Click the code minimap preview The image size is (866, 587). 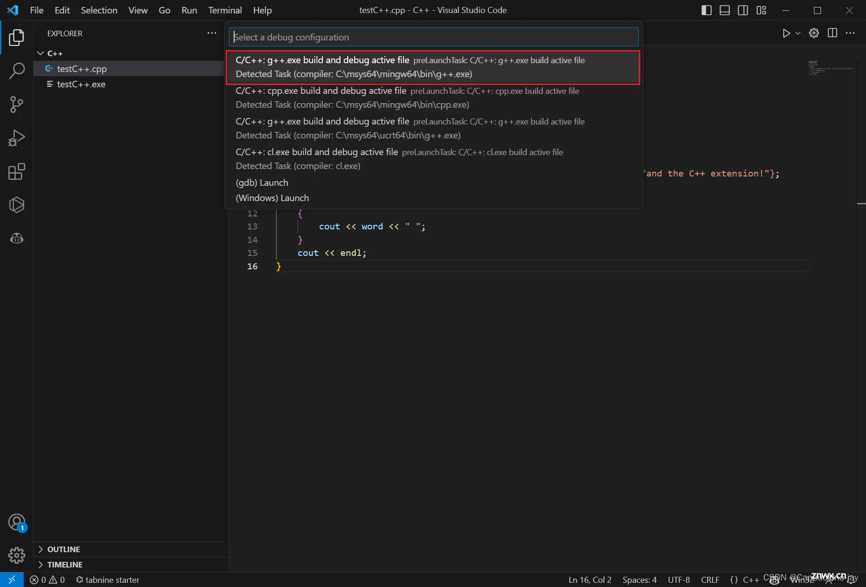830,68
